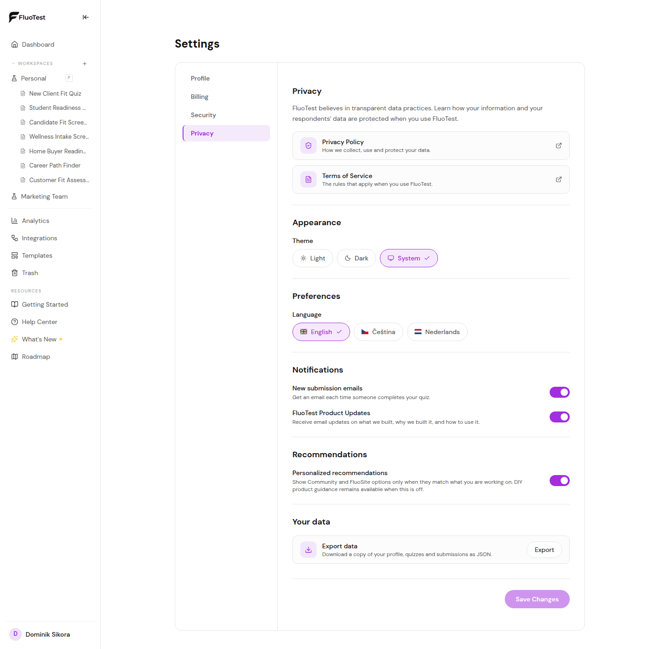
Task: Click the Terms of Service document icon
Action: [308, 179]
